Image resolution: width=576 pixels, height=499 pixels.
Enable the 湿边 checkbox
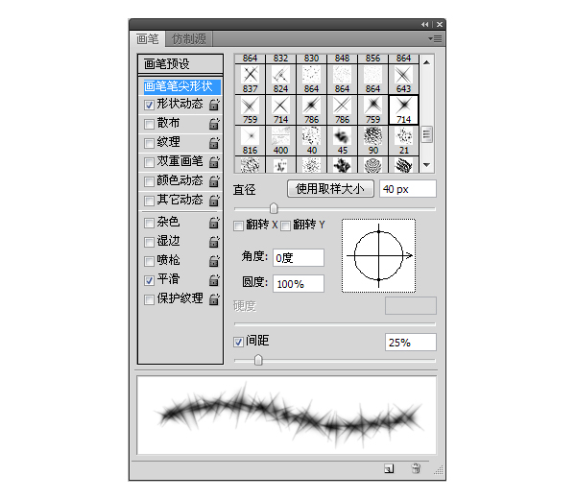[149, 242]
